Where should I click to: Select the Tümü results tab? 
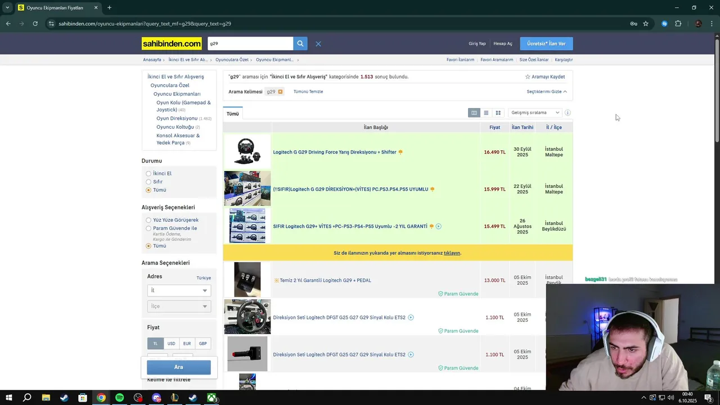[233, 114]
